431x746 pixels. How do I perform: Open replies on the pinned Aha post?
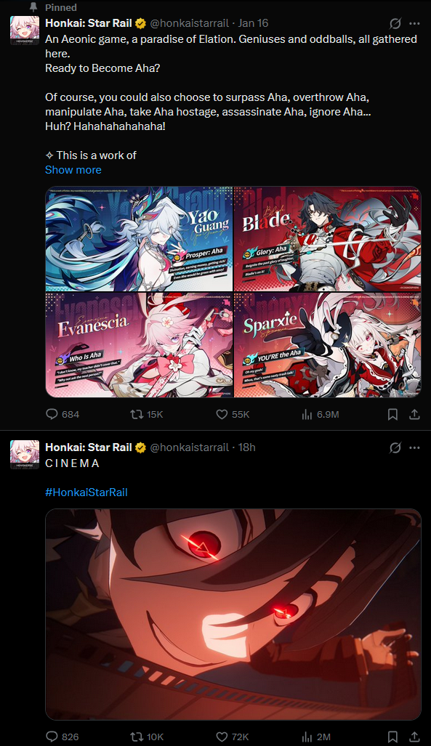(62, 414)
